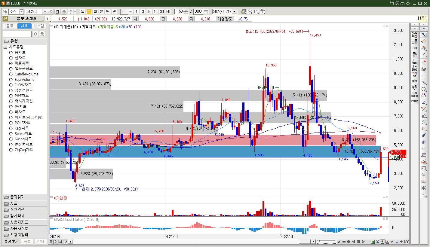Viewport: 430px width, 247px height.
Task: Select the 월 (monthly) period button
Action: [x=95, y=11]
